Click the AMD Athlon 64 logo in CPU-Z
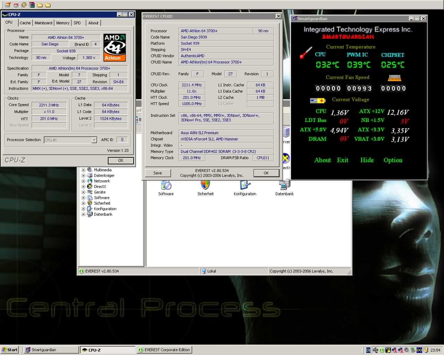The height and width of the screenshot is (355, 444). tap(114, 47)
